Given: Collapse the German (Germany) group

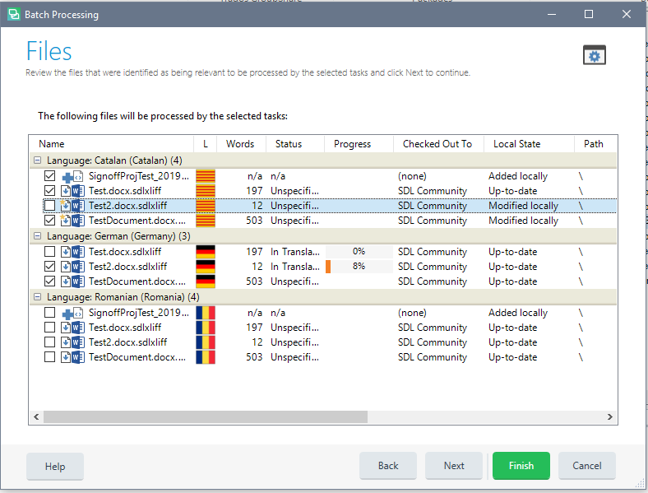Looking at the screenshot, I should click(x=37, y=235).
